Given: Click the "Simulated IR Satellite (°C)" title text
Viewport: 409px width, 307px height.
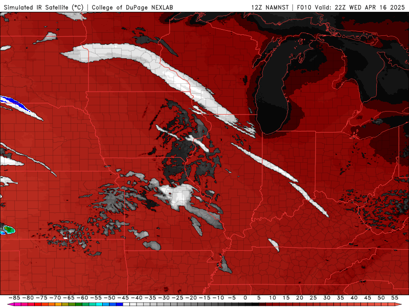Looking at the screenshot, I should coord(43,7).
